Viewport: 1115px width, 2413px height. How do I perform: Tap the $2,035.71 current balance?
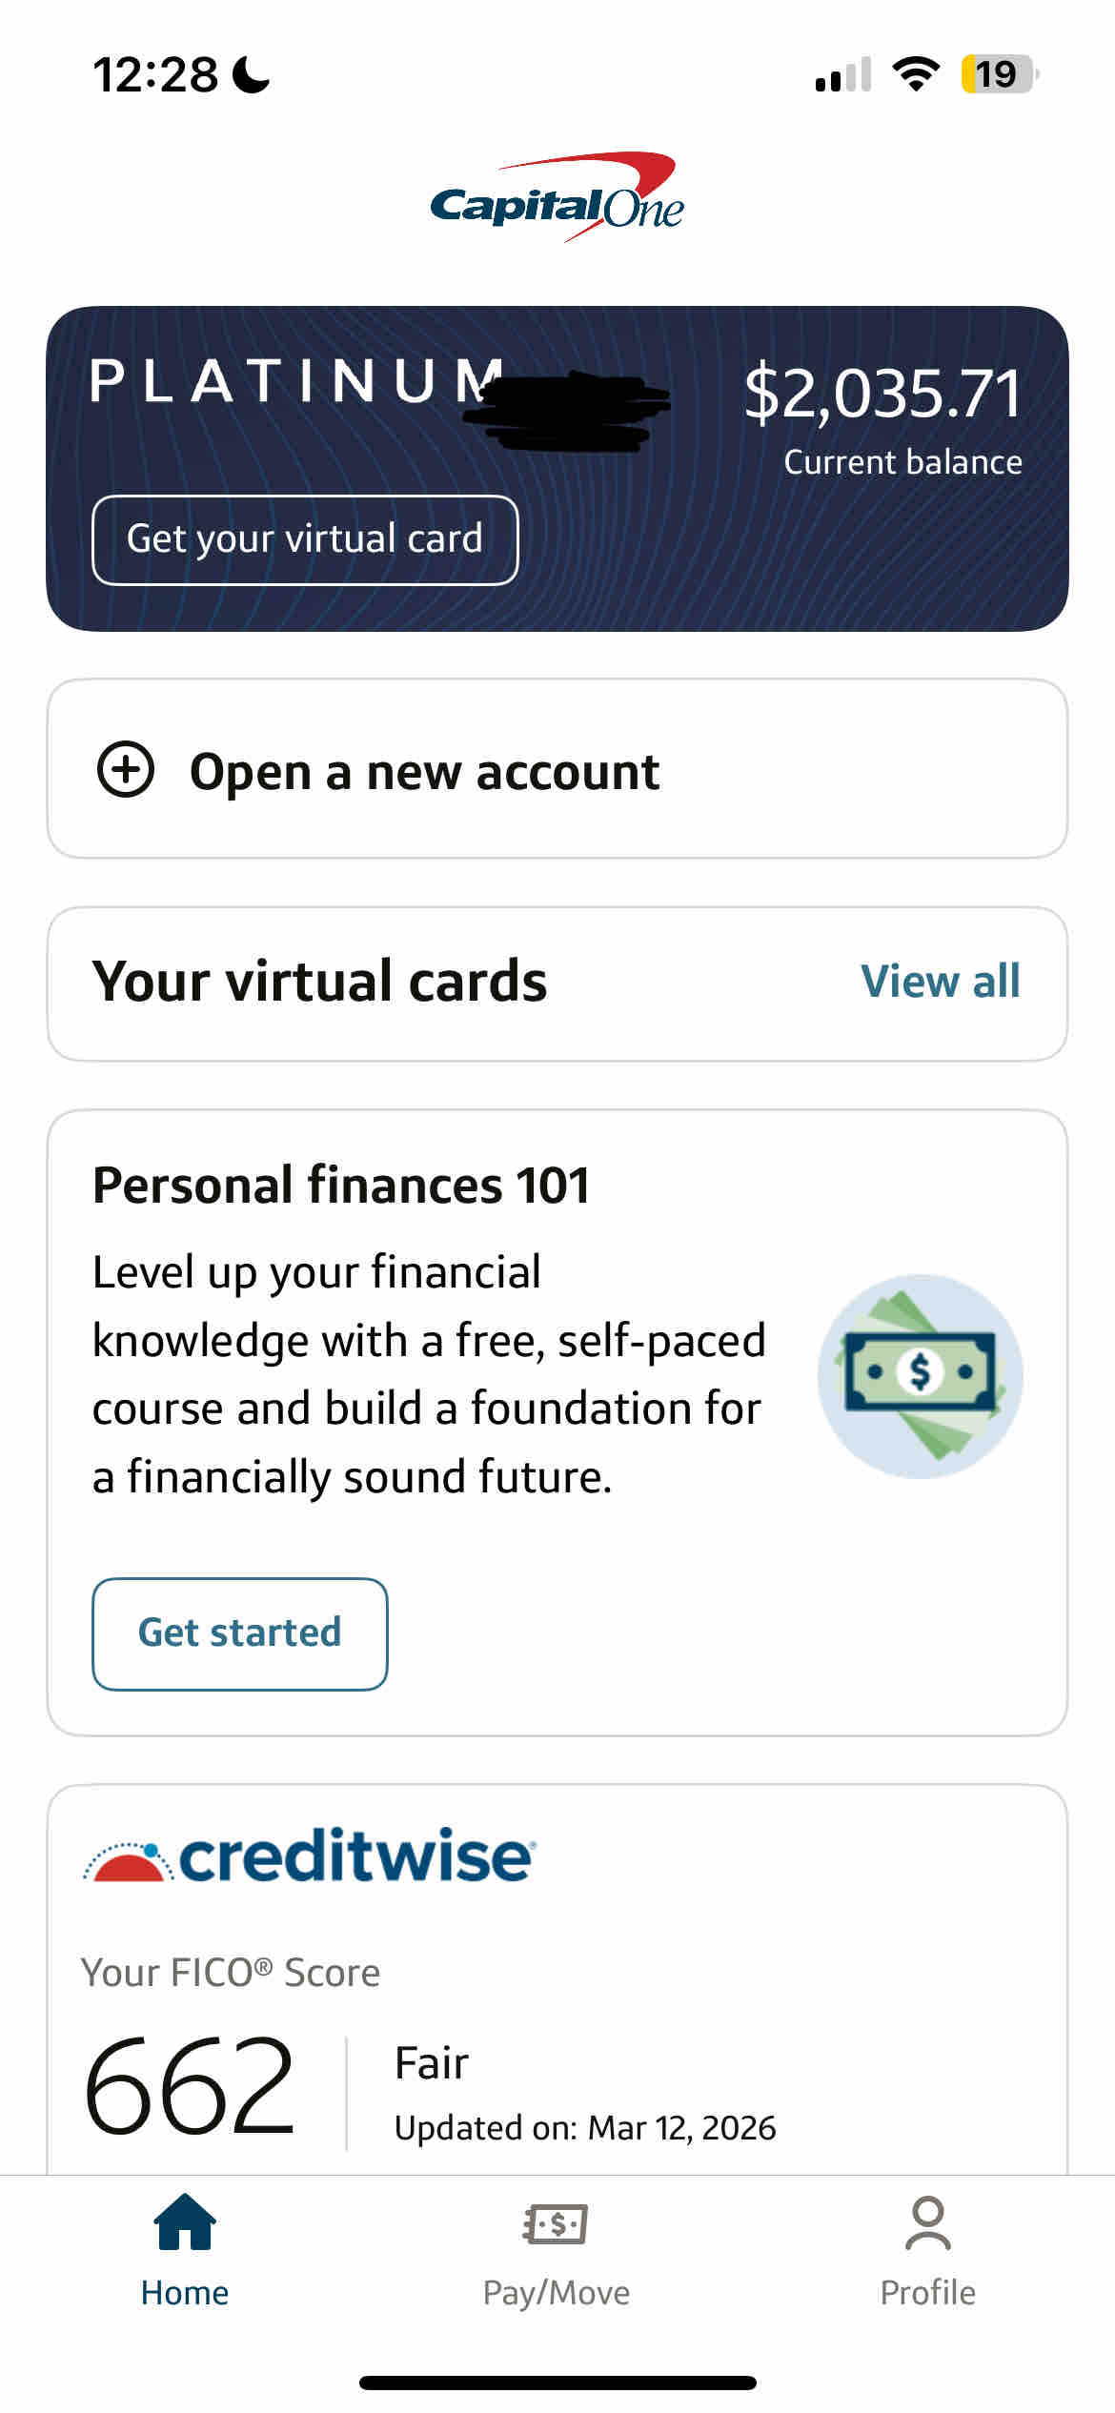pos(882,393)
